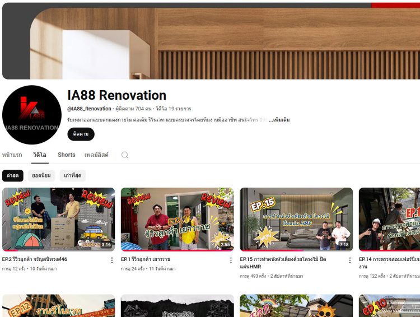Click the การดู 493 ครั้ง view count text
This screenshot has height=317, width=420.
click(x=253, y=276)
